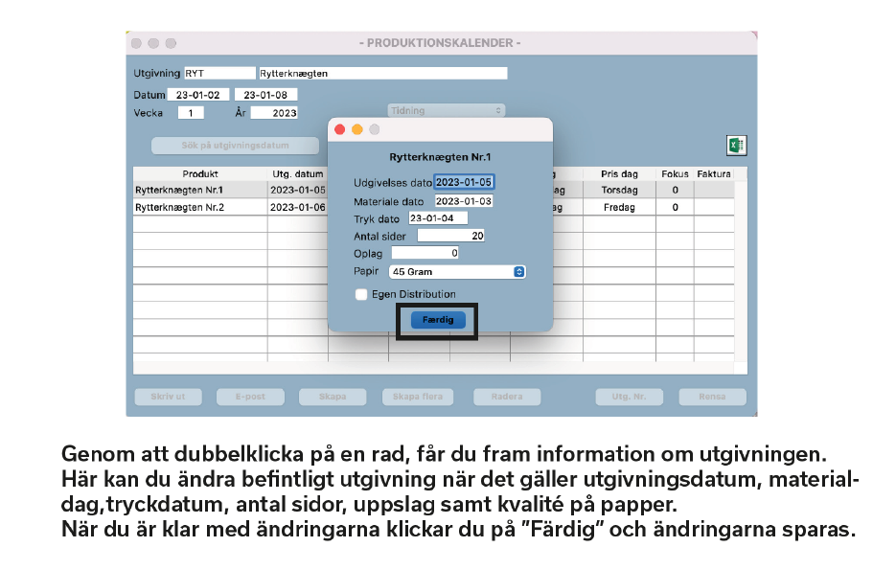The width and height of the screenshot is (896, 570).
Task: Click the Utg. Nr. button
Action: pyautogui.click(x=621, y=397)
